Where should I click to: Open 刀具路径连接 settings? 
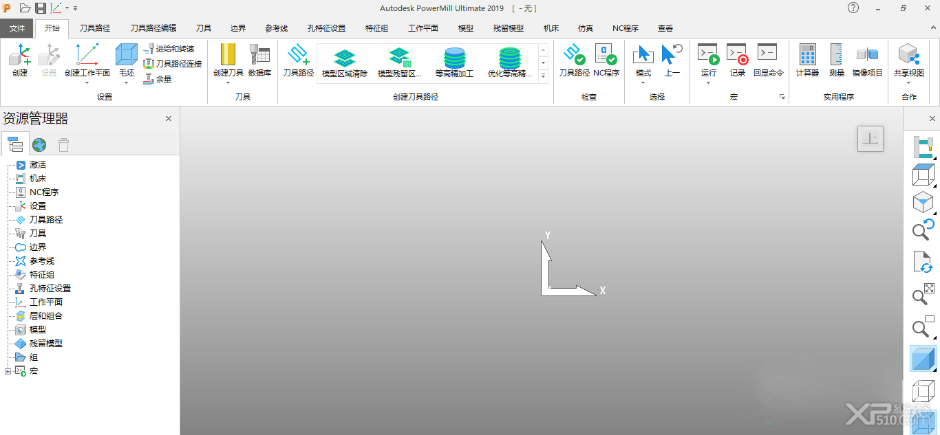coord(172,64)
